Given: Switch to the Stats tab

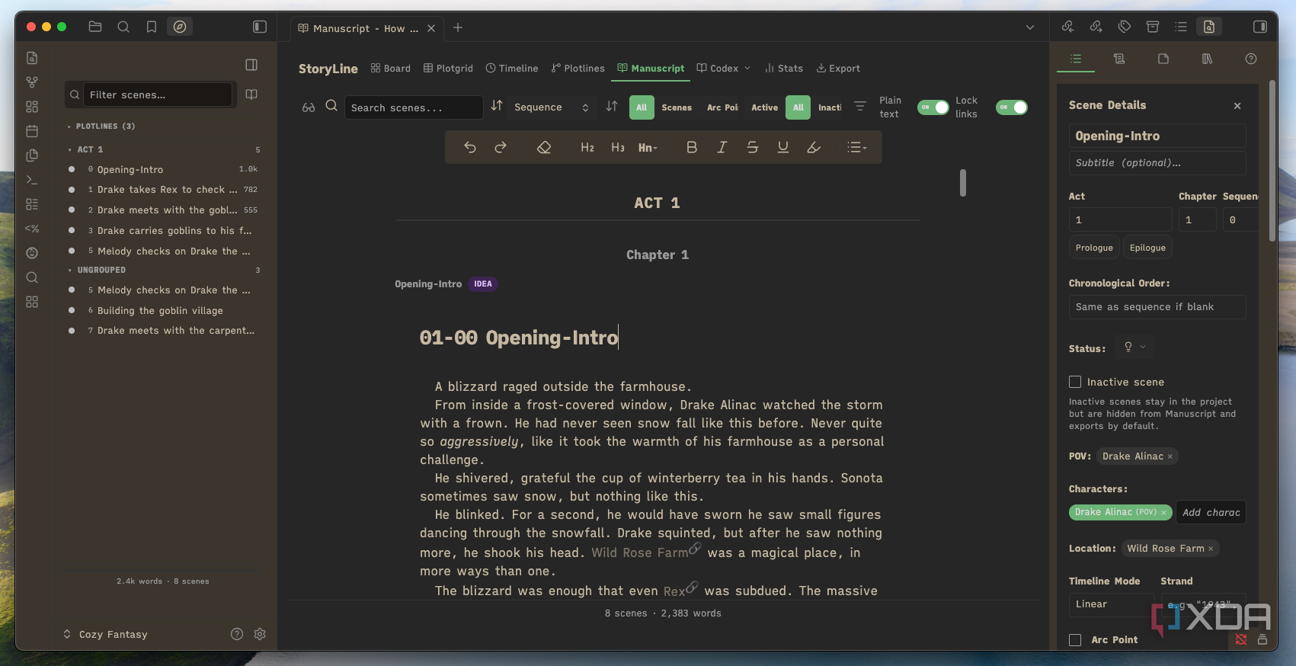Looking at the screenshot, I should click(x=784, y=69).
